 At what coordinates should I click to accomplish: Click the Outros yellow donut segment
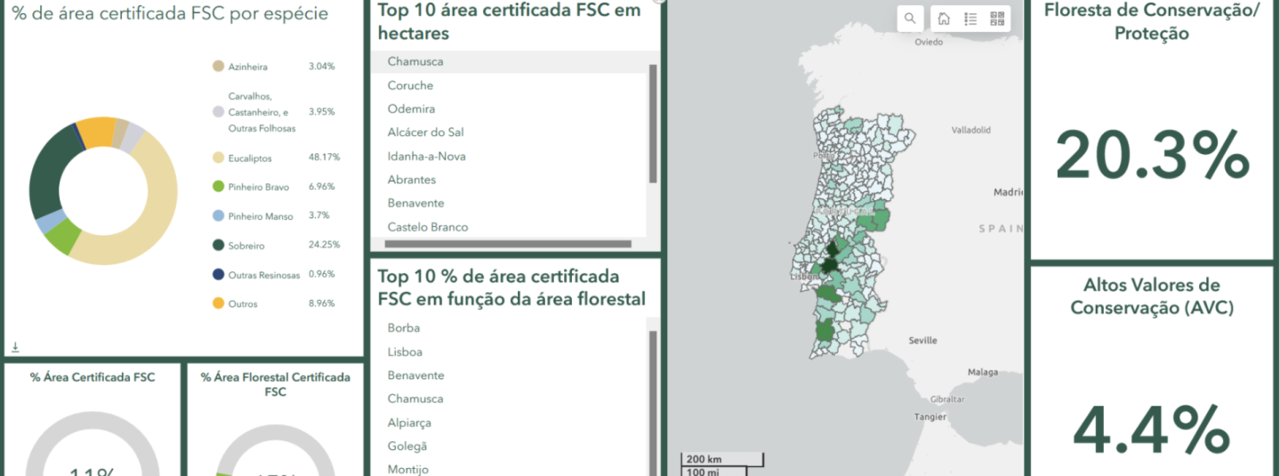(x=96, y=131)
